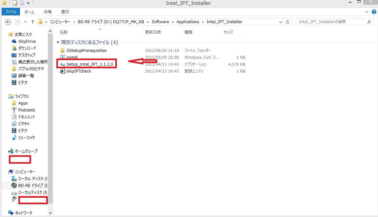Image resolution: width=378 pixels, height=217 pixels.
Task: Open 録画一覧 in the navigation pane
Action: (x=26, y=75)
